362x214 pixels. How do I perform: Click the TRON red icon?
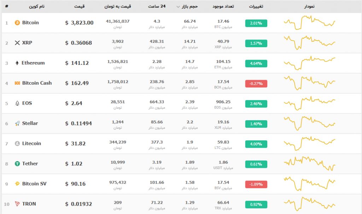tap(17, 204)
